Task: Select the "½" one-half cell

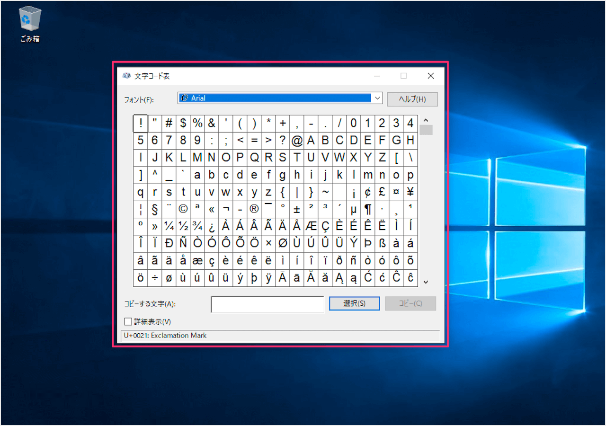Action: [x=183, y=226]
